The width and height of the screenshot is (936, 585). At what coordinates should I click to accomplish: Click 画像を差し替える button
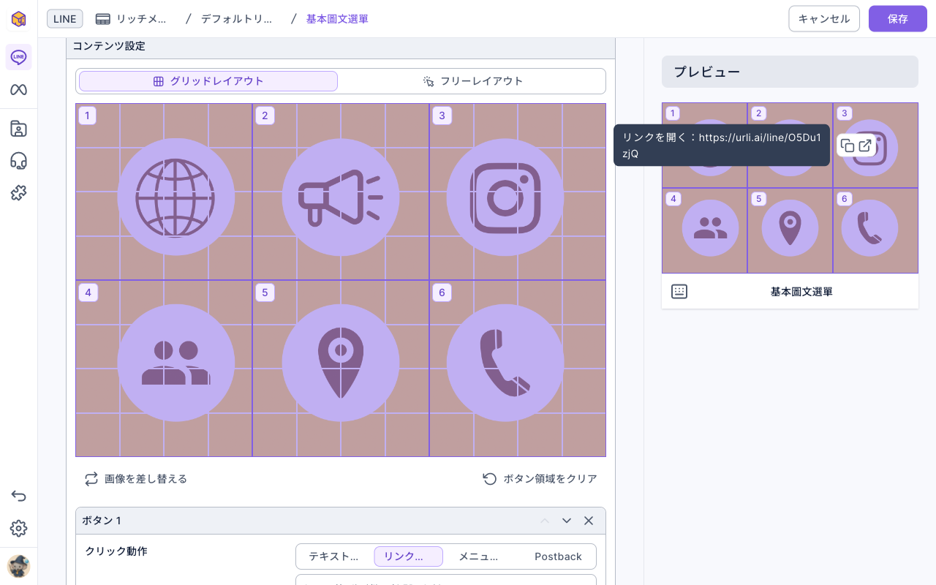point(136,479)
